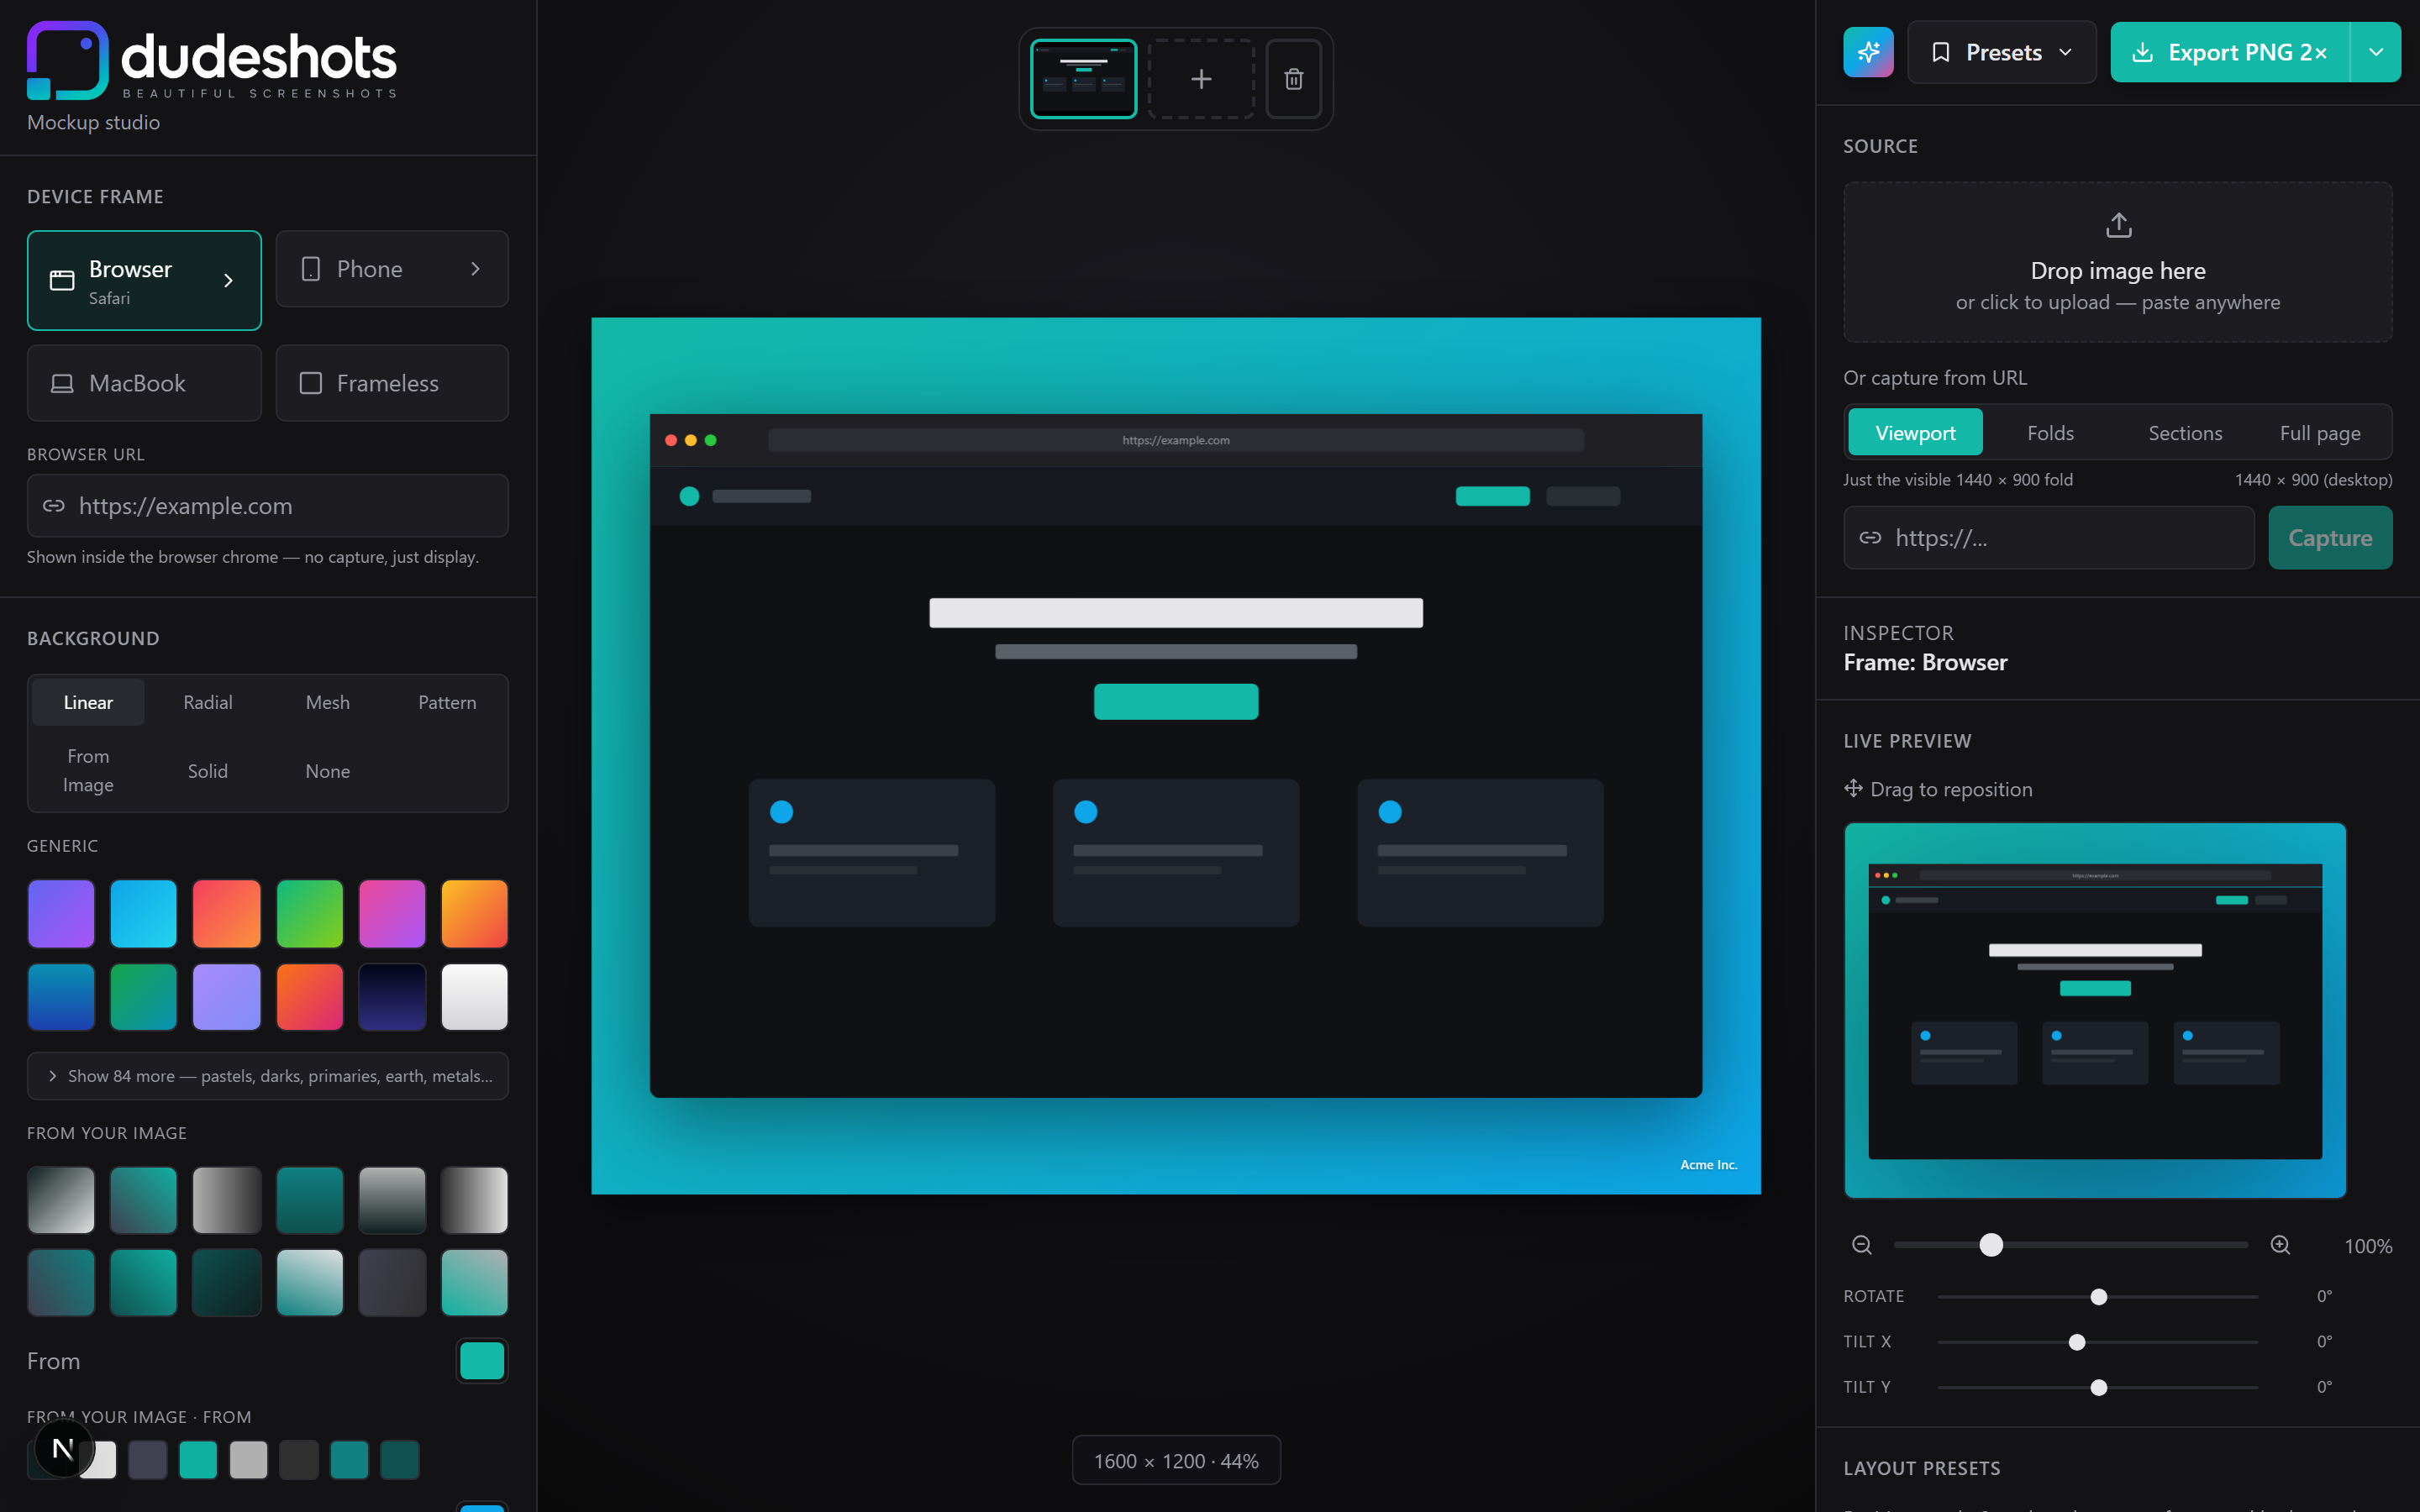Switch background to From Image
The image size is (2420, 1512).
coord(88,771)
